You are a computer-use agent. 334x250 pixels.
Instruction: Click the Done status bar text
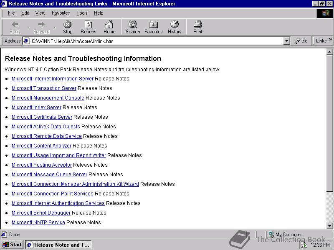tap(15, 235)
